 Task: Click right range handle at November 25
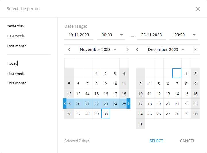129,103
